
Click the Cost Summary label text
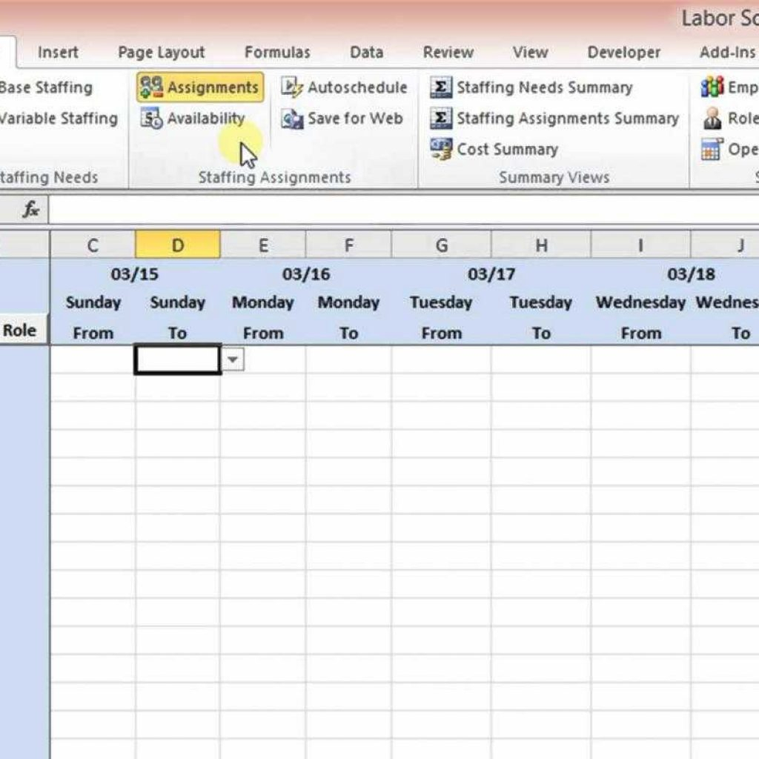click(507, 150)
